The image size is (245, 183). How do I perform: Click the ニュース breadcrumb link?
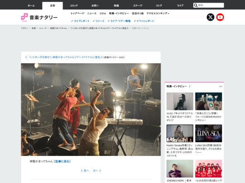[x=43, y=28]
